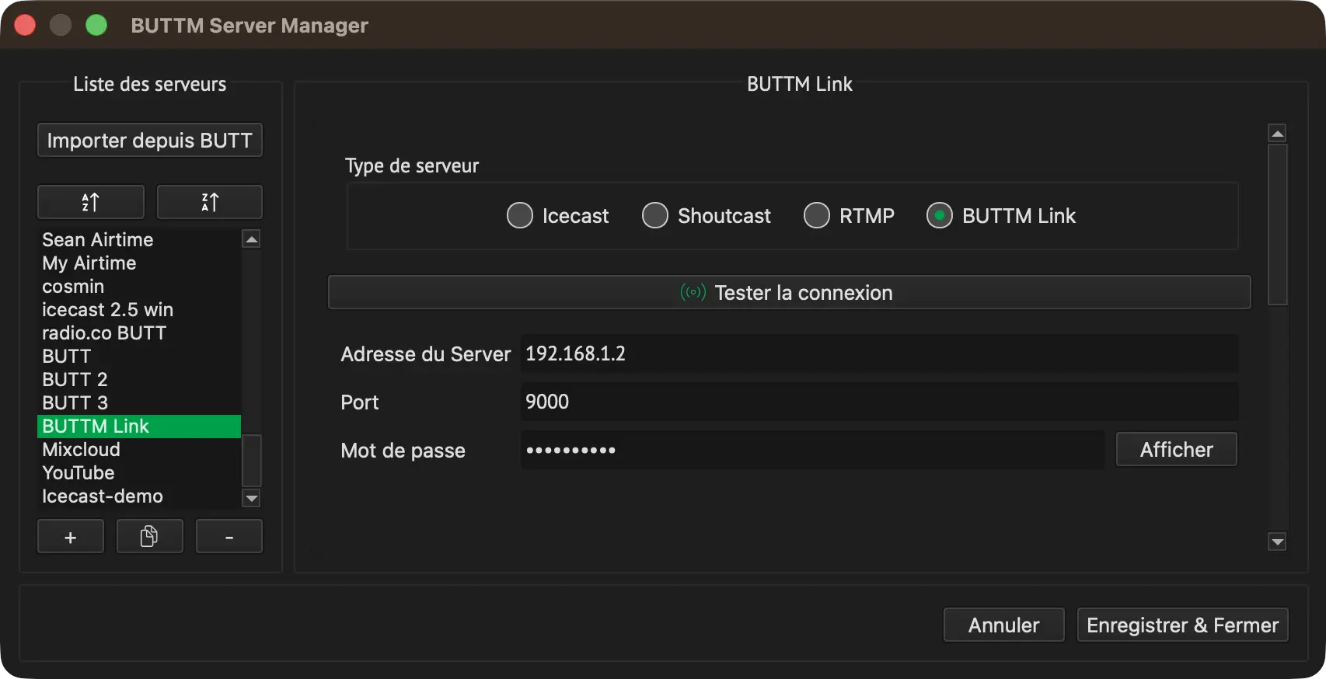
Task: Cancel with the Annuler button
Action: coord(1004,625)
